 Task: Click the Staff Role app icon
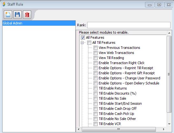pos(4,4)
